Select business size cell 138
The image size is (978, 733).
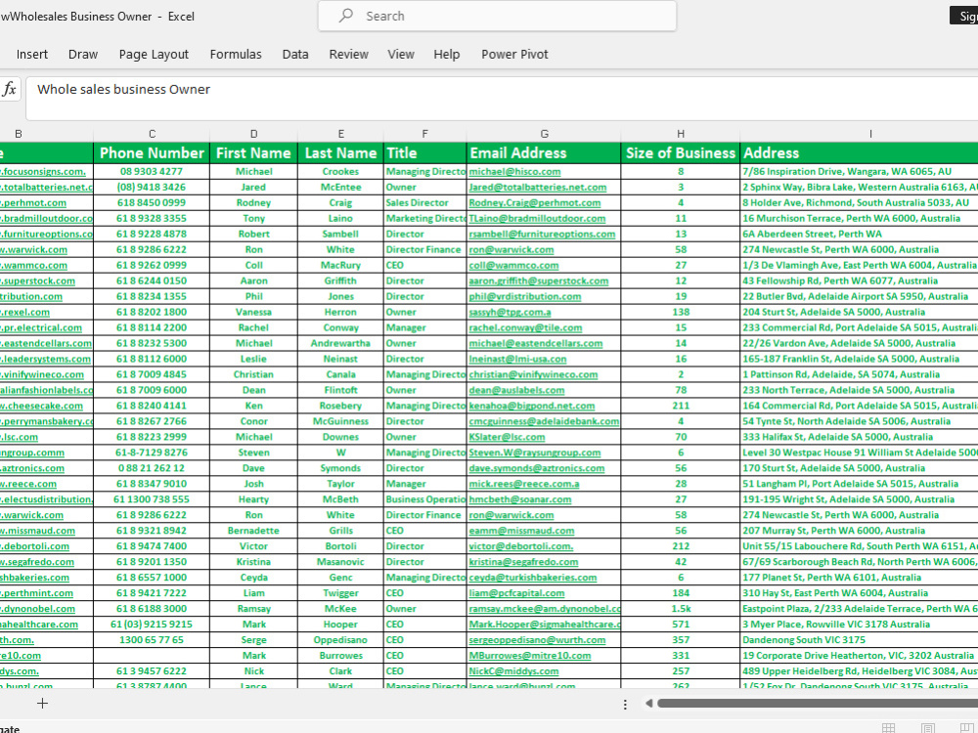[681, 312]
